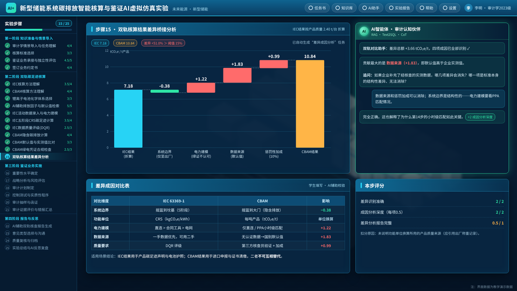
Task: Go to step 审计证据评价与错报汇总
Action: 38,210
